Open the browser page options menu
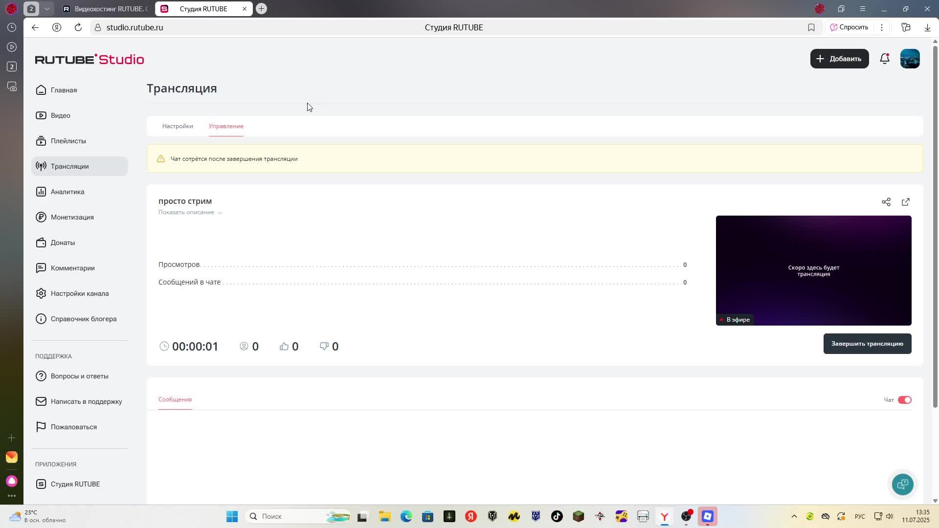 click(x=882, y=27)
